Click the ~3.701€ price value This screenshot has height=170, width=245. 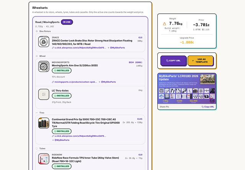pos(201,25)
